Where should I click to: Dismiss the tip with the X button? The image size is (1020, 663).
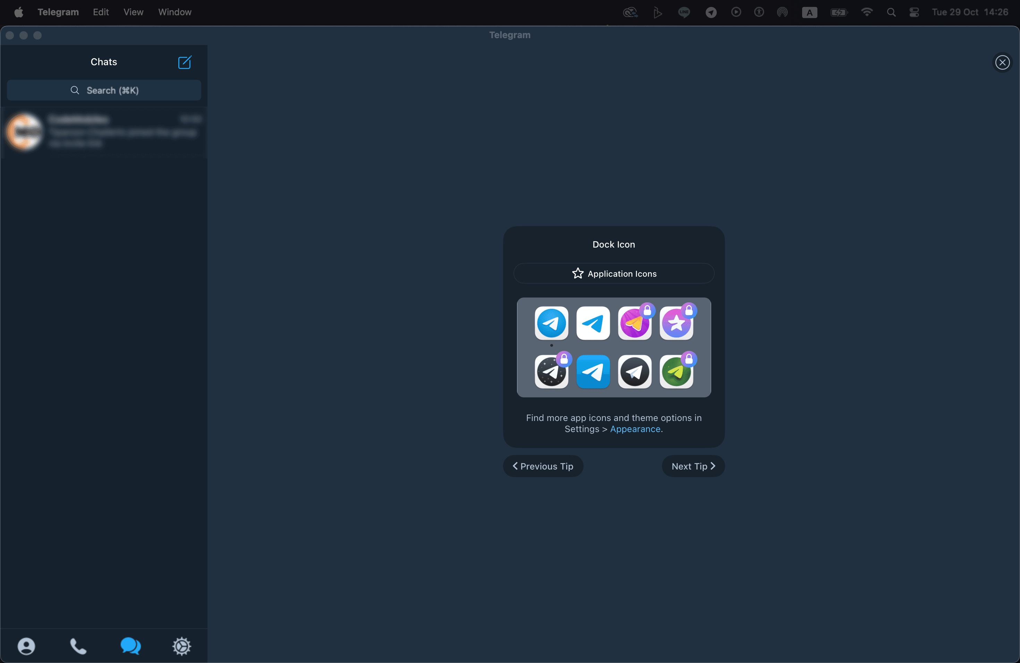(x=1002, y=62)
